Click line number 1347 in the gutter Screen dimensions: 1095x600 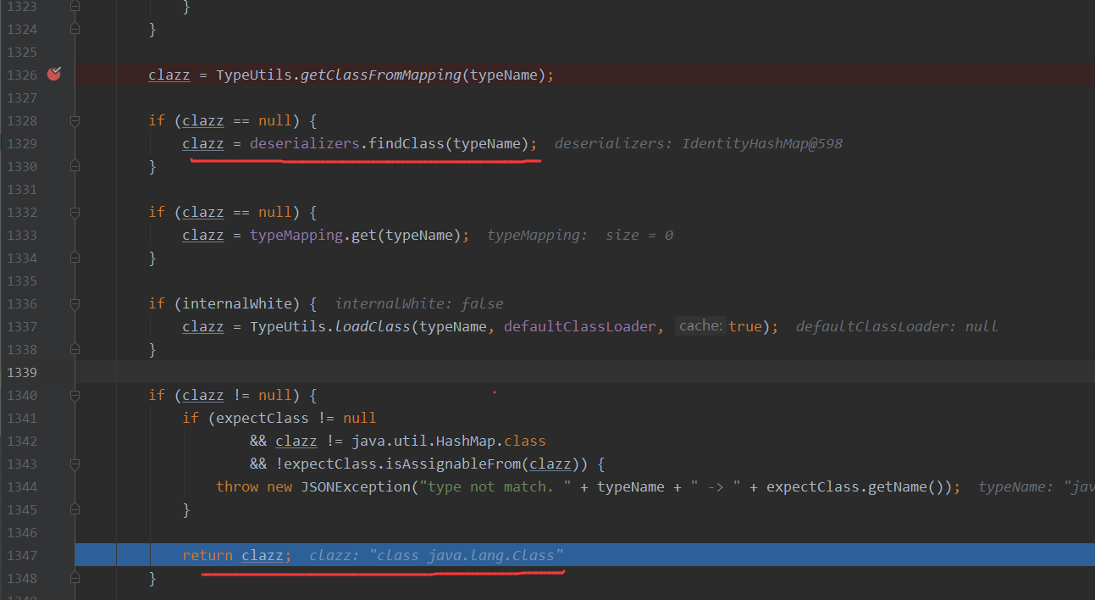click(x=22, y=555)
